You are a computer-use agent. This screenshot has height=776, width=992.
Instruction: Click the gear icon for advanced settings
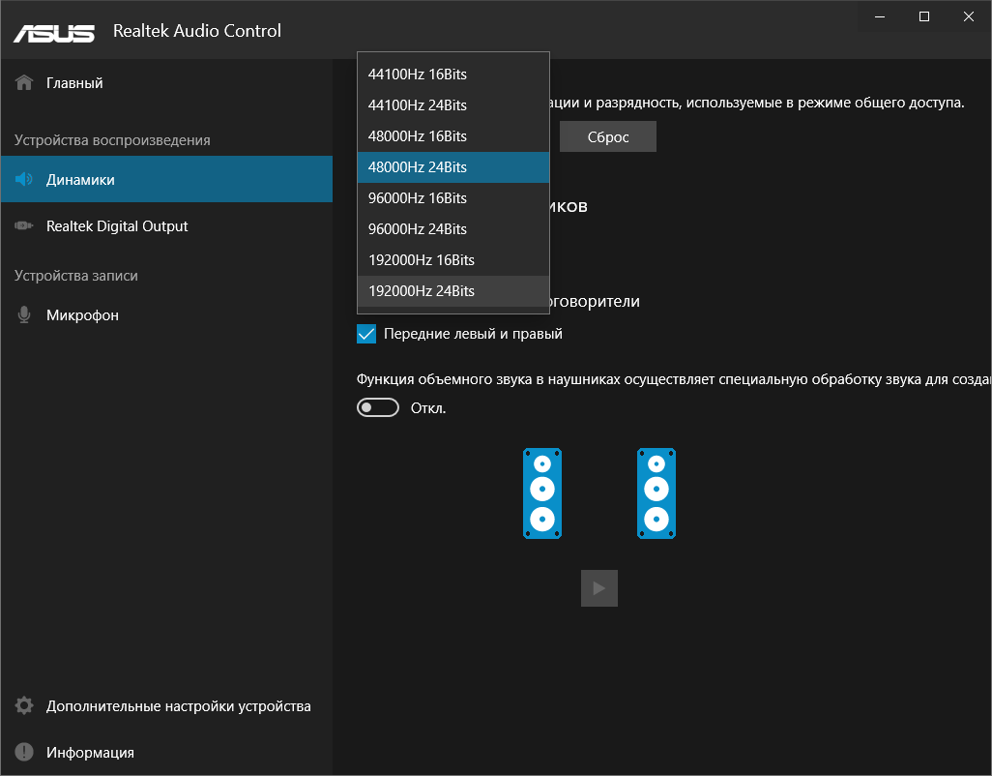[x=25, y=706]
